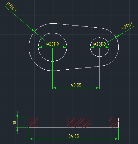Select the top slanted edge of the outer contour
Viewport: 138px width, 144px height.
coord(79,26)
